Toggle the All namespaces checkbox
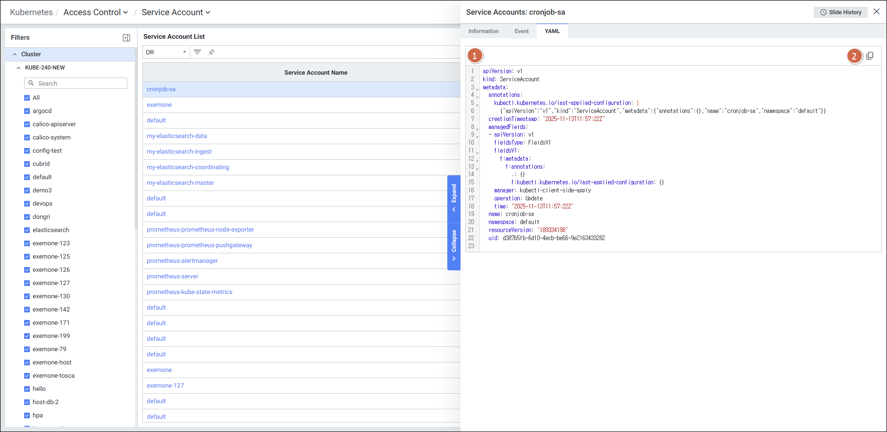Image resolution: width=887 pixels, height=432 pixels. coord(27,98)
